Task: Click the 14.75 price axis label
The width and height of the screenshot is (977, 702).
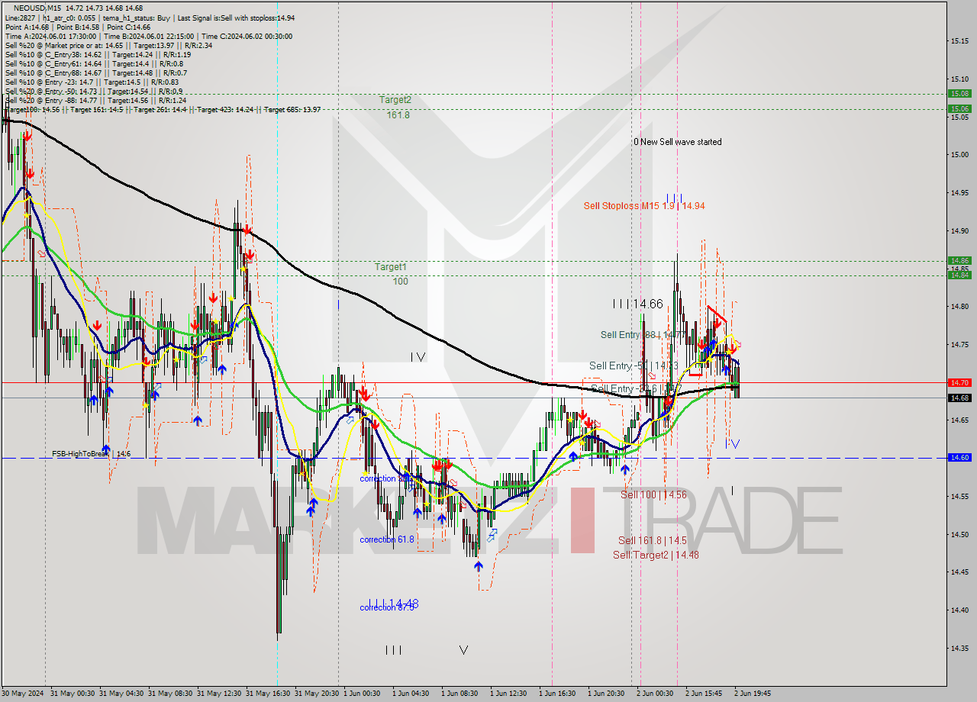Action: pyautogui.click(x=959, y=344)
